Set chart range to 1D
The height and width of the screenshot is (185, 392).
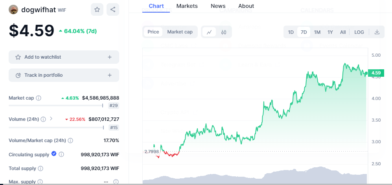(x=291, y=32)
